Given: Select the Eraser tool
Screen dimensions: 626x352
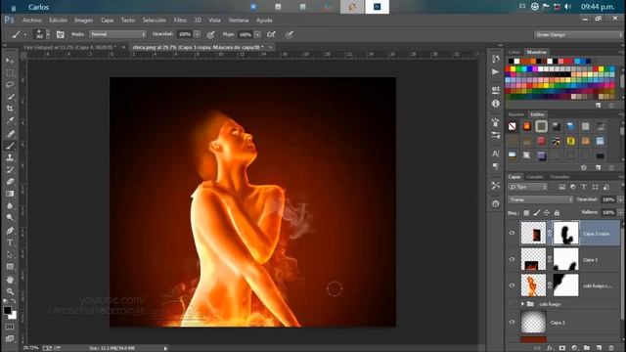Looking at the screenshot, I should click(10, 182).
